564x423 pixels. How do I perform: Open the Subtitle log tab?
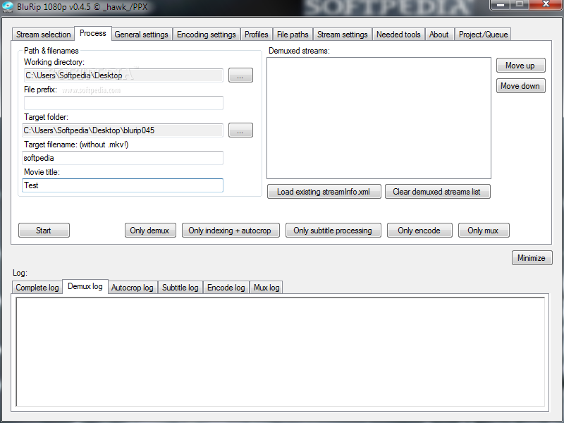[x=180, y=288]
